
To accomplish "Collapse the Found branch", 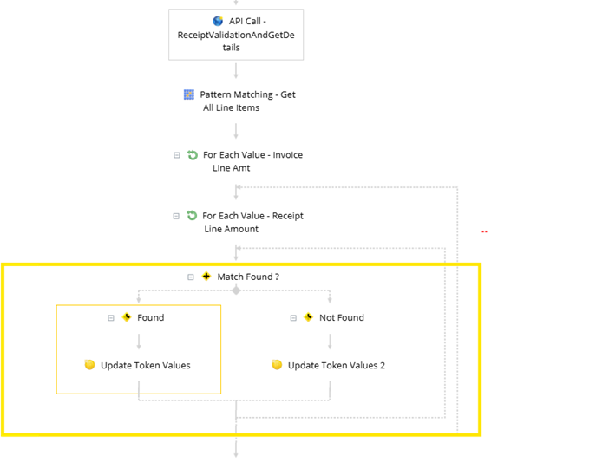I will coord(111,318).
